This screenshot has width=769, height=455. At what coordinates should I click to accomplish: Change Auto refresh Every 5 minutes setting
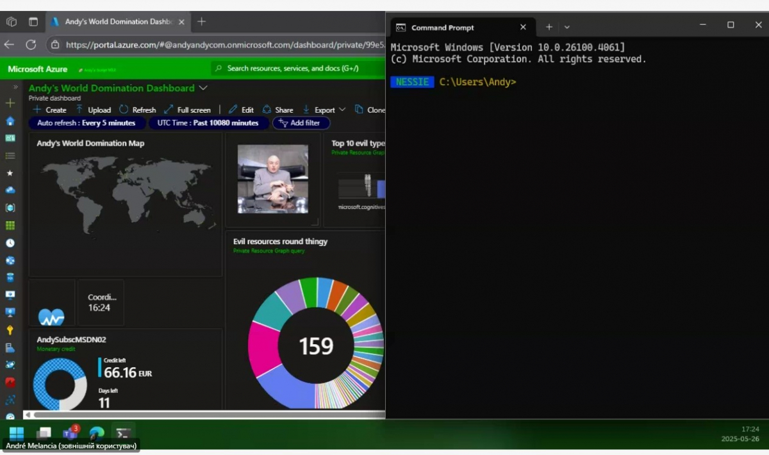87,123
